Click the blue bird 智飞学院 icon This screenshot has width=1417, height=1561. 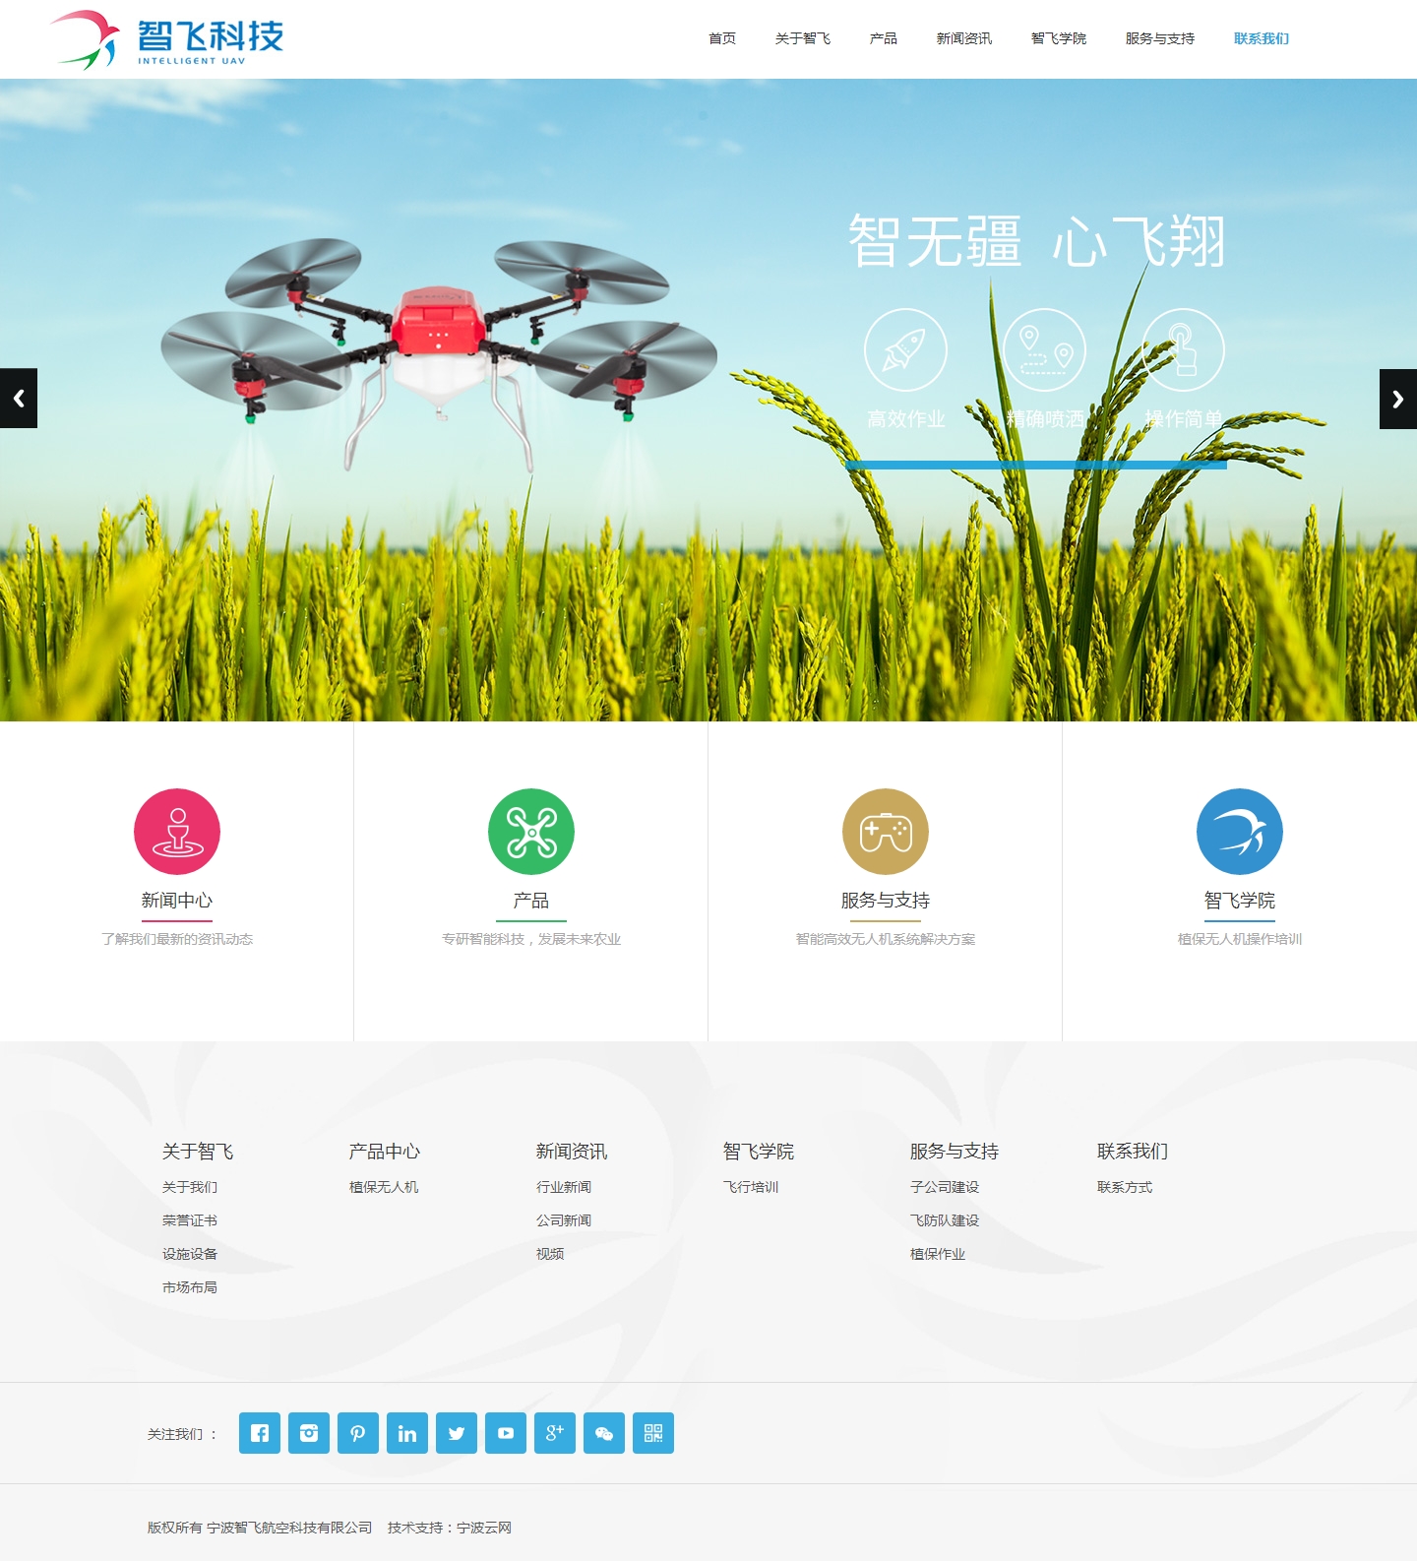(1240, 832)
